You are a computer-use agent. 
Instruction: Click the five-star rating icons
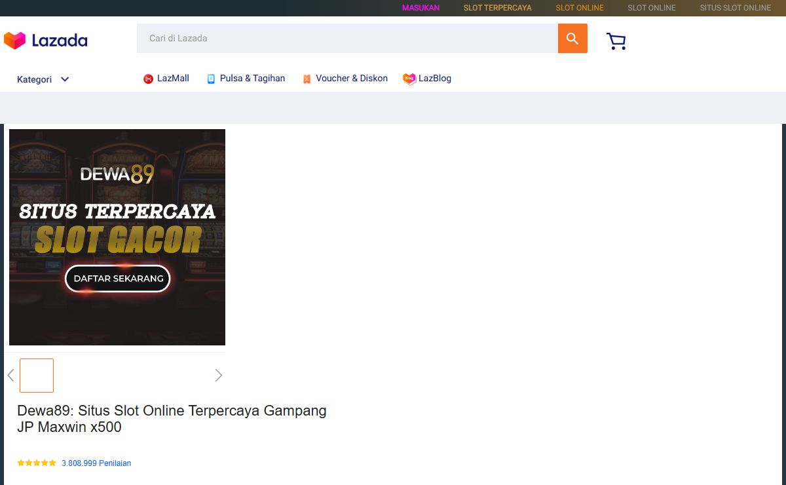tap(37, 463)
